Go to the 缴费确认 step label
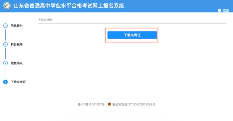The image size is (233, 121). point(17,63)
